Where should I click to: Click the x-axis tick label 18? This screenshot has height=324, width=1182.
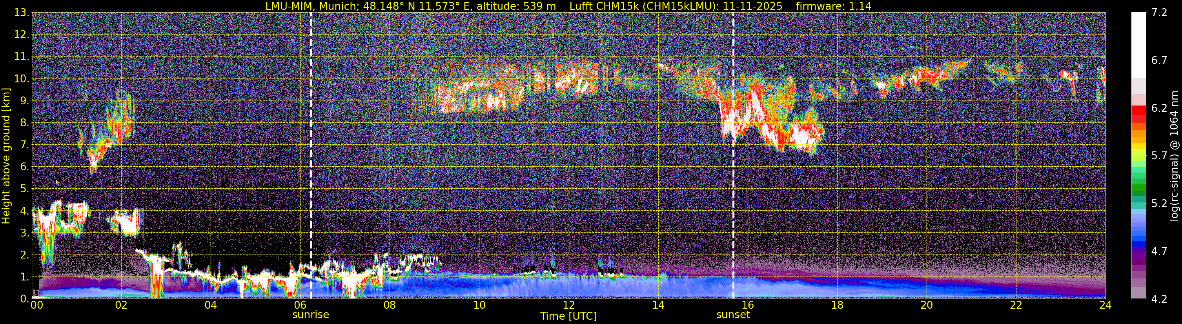tap(837, 305)
